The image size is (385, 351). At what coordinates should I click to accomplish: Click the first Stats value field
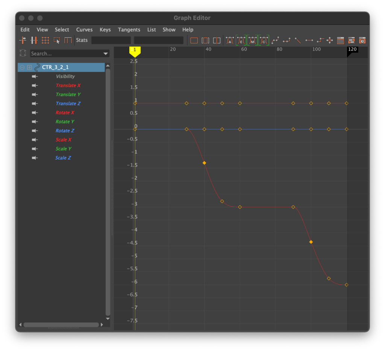[111, 40]
